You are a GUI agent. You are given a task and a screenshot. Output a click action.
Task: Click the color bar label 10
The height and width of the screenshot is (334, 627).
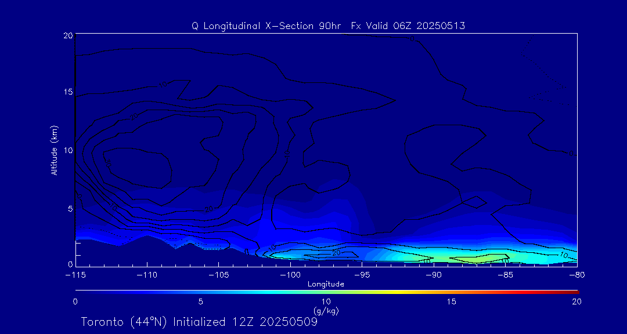pyautogui.click(x=326, y=302)
